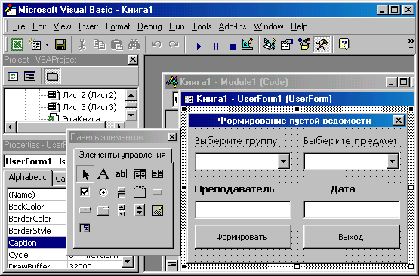Choose the ComboBox tool in toolbox
Screen dimensions: 419x276
tap(140, 174)
